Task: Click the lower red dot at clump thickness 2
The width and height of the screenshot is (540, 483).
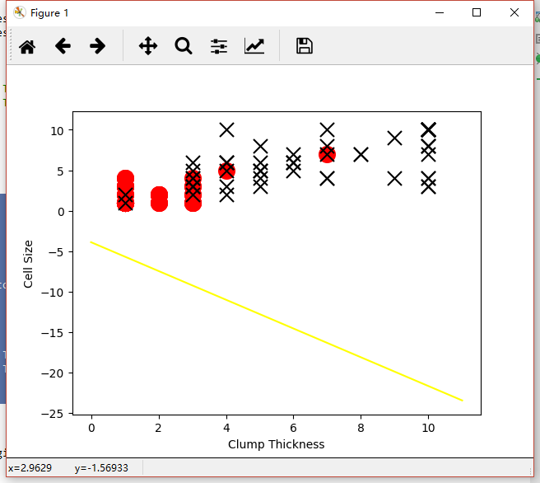Action: 159,203
